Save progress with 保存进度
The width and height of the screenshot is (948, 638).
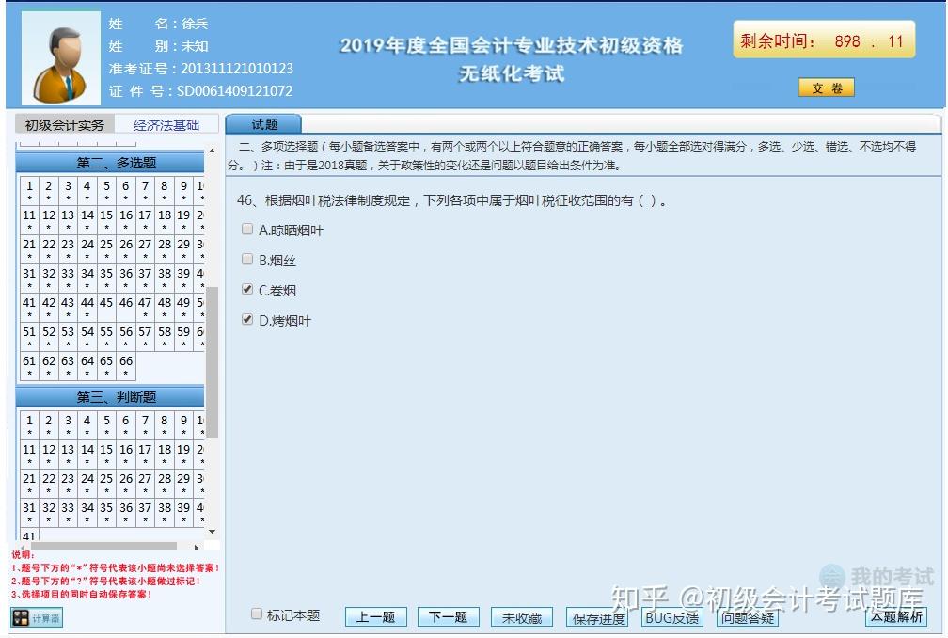pyautogui.click(x=598, y=618)
